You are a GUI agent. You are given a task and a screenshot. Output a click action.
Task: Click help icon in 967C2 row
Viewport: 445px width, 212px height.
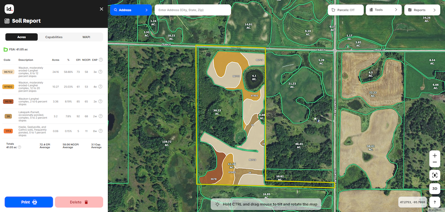[x=101, y=72]
